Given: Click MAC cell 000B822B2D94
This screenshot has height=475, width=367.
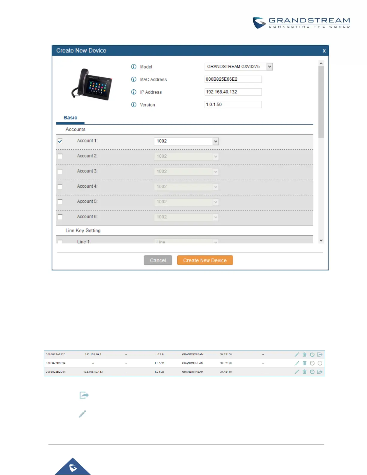Looking at the screenshot, I should coord(56,372).
